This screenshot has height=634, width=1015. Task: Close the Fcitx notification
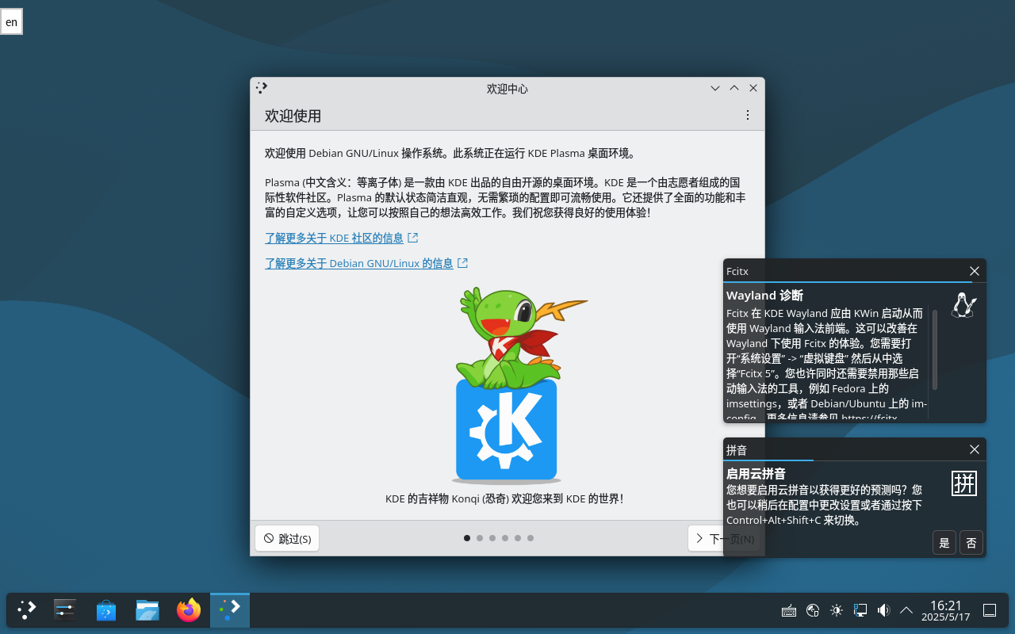[975, 271]
